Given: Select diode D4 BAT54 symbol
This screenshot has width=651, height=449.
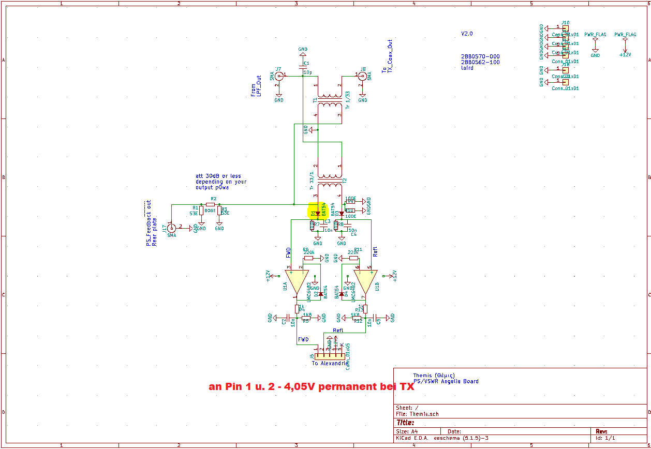Looking at the screenshot, I should pyautogui.click(x=342, y=294).
